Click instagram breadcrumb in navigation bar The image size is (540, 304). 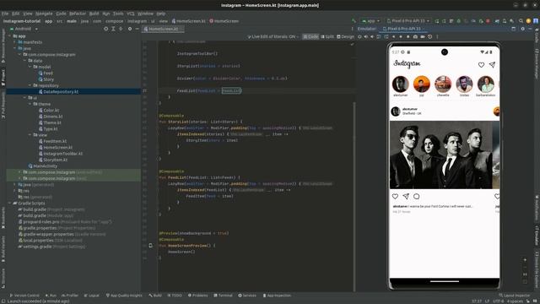137,21
